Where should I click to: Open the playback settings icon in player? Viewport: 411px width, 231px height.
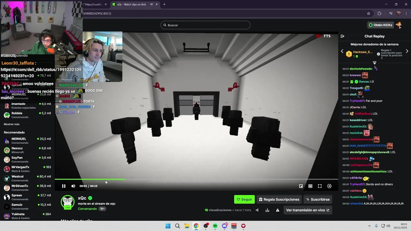tap(329, 186)
